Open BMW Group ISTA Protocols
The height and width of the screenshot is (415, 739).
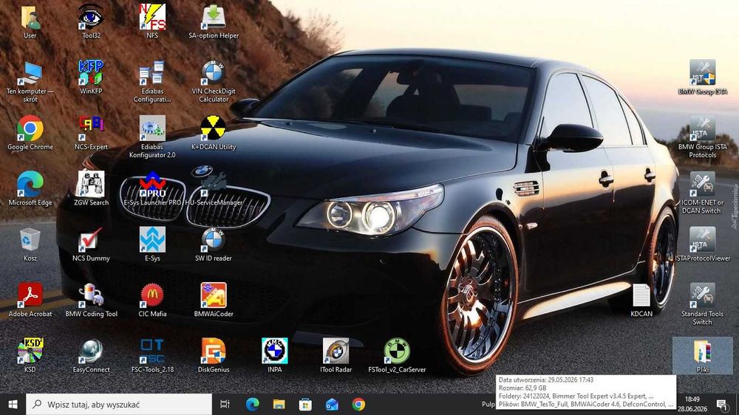pos(702,137)
